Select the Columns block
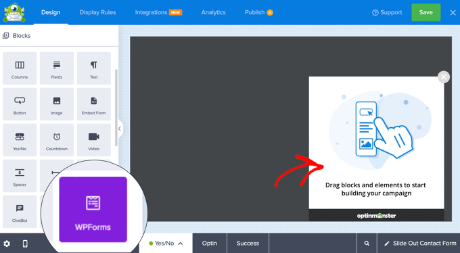Image resolution: width=460 pixels, height=253 pixels. pos(20,68)
